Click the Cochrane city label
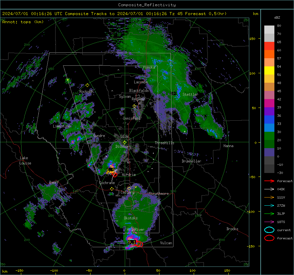The image size is (294, 275). point(107,183)
